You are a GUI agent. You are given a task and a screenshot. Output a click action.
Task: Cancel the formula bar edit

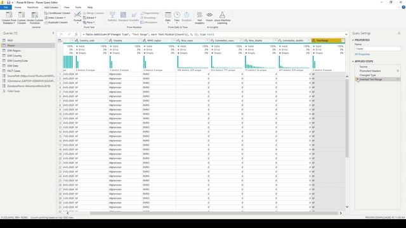[61, 34]
